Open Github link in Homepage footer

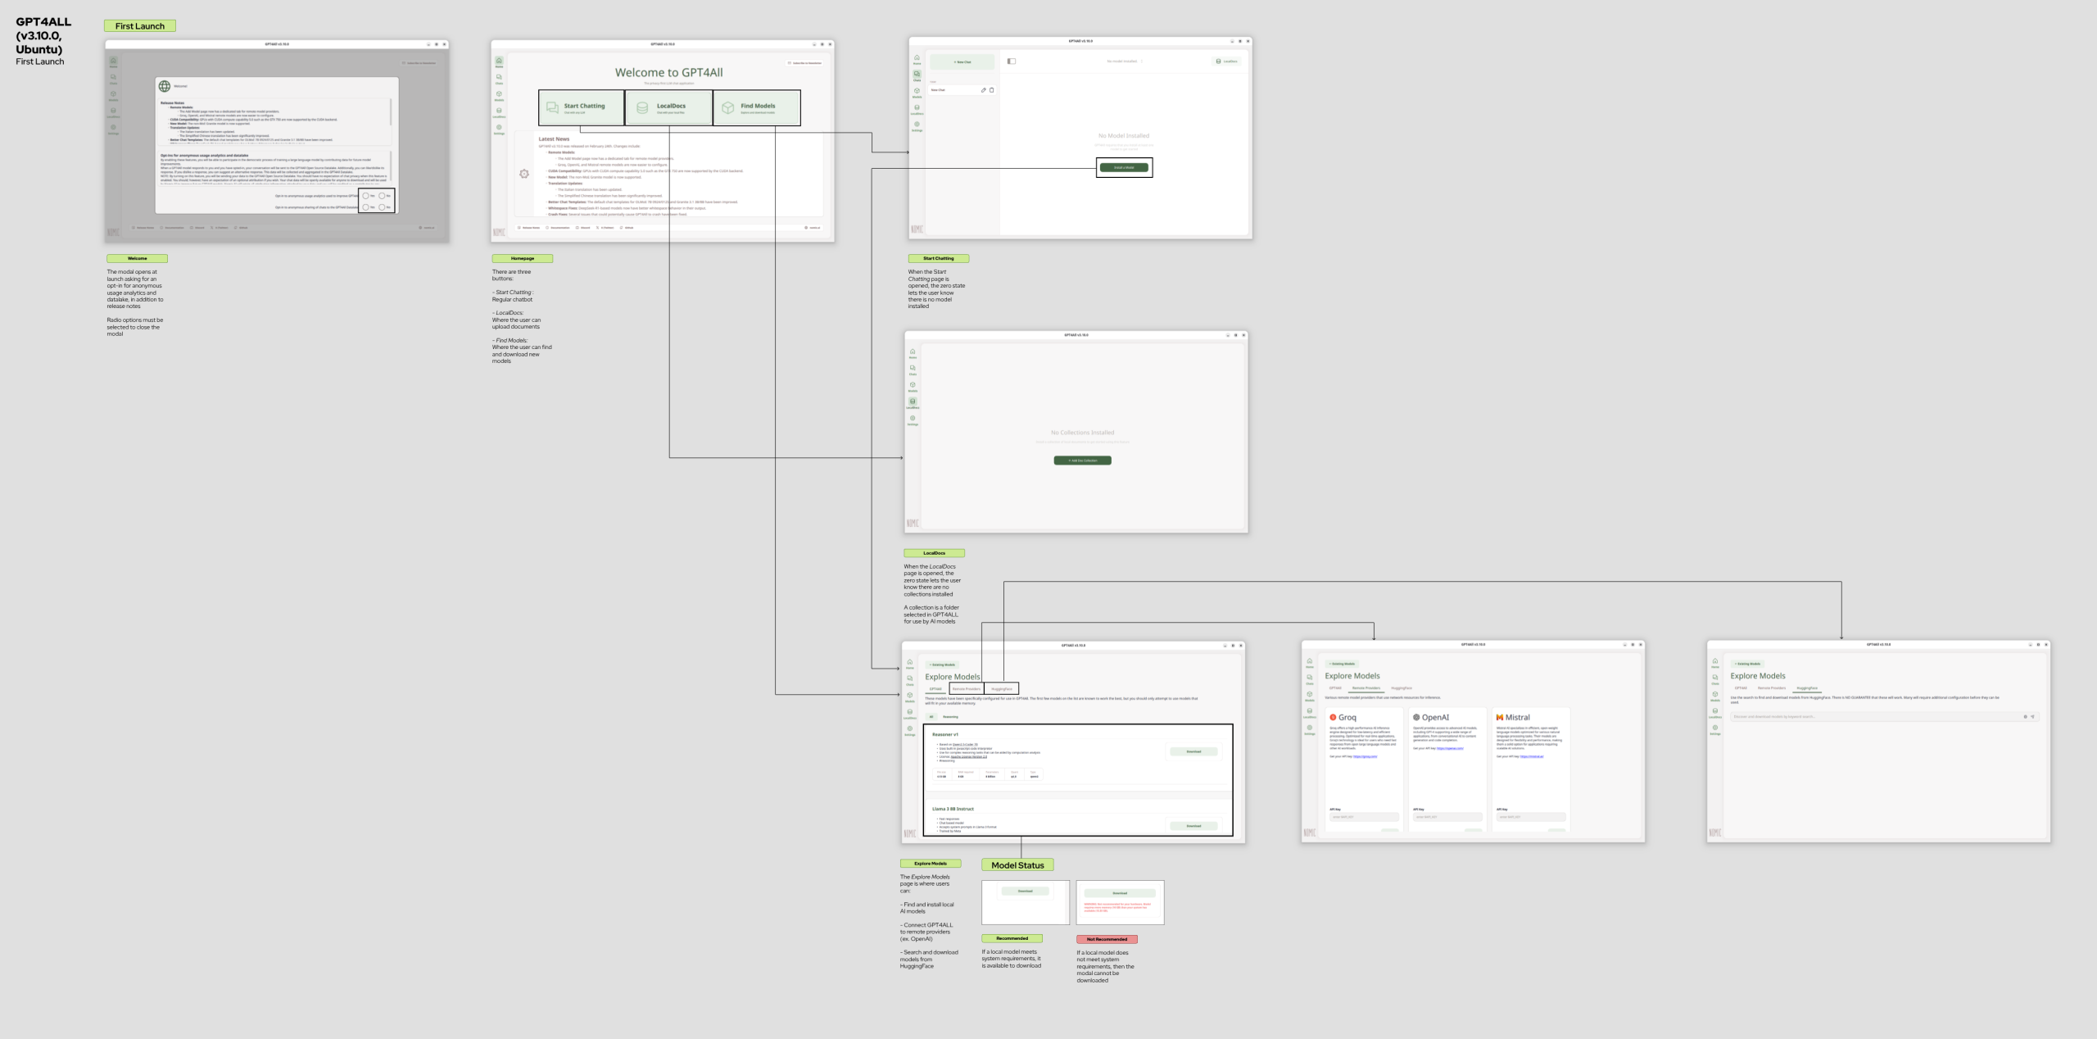coord(627,228)
